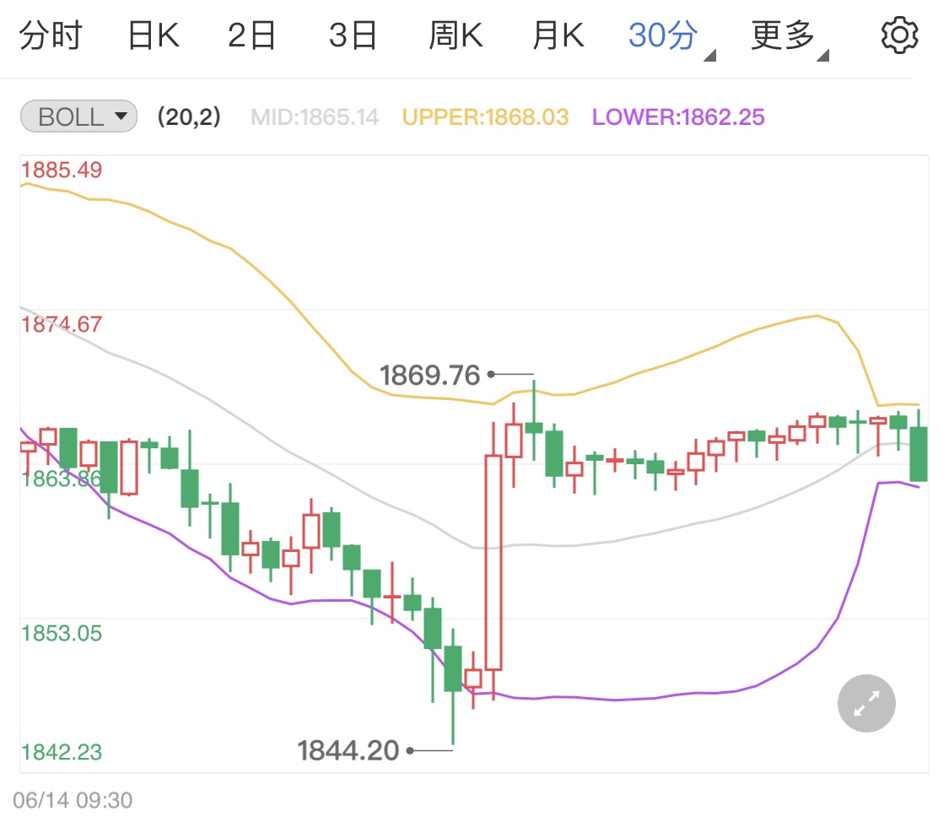Click the 1842.23 axis price label
Viewport: 949px width, 822px height.
[x=62, y=753]
